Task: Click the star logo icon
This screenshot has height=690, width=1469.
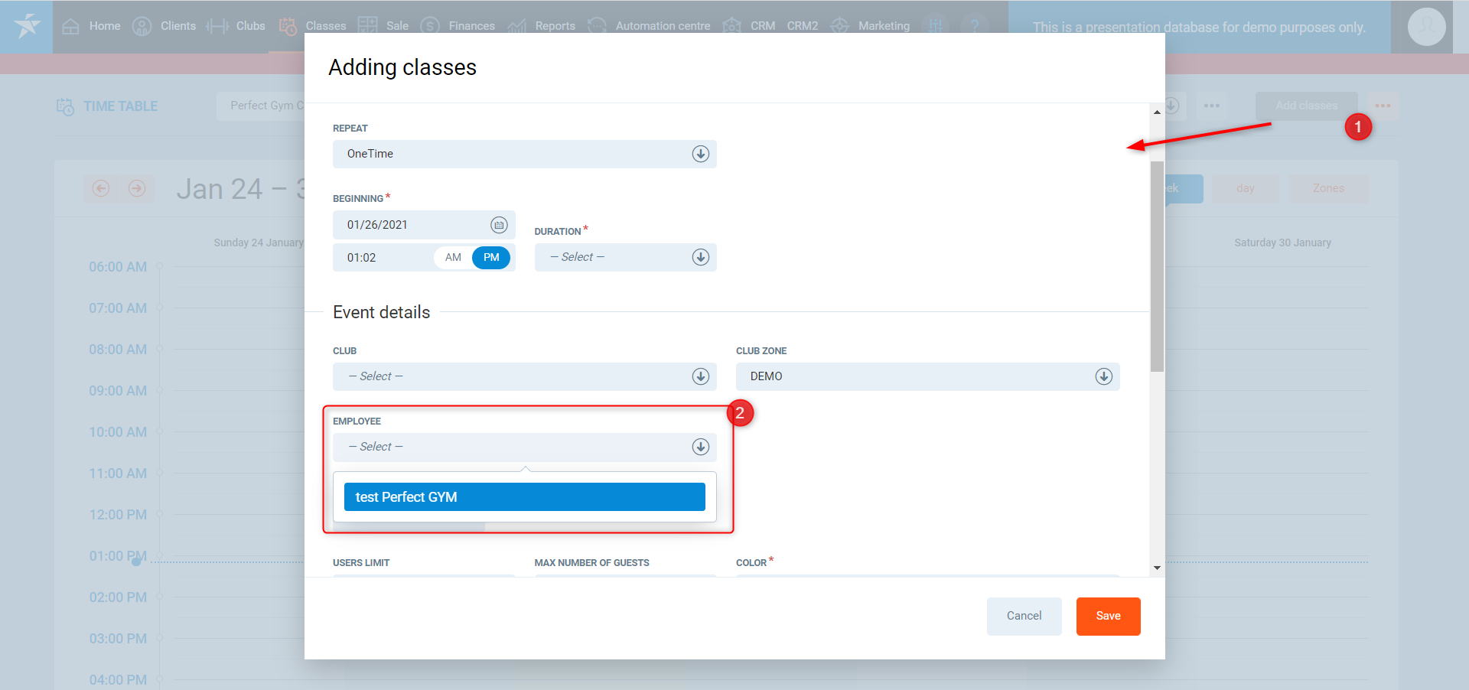Action: (x=27, y=26)
